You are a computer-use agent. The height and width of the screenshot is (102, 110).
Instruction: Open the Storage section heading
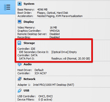point(29,43)
